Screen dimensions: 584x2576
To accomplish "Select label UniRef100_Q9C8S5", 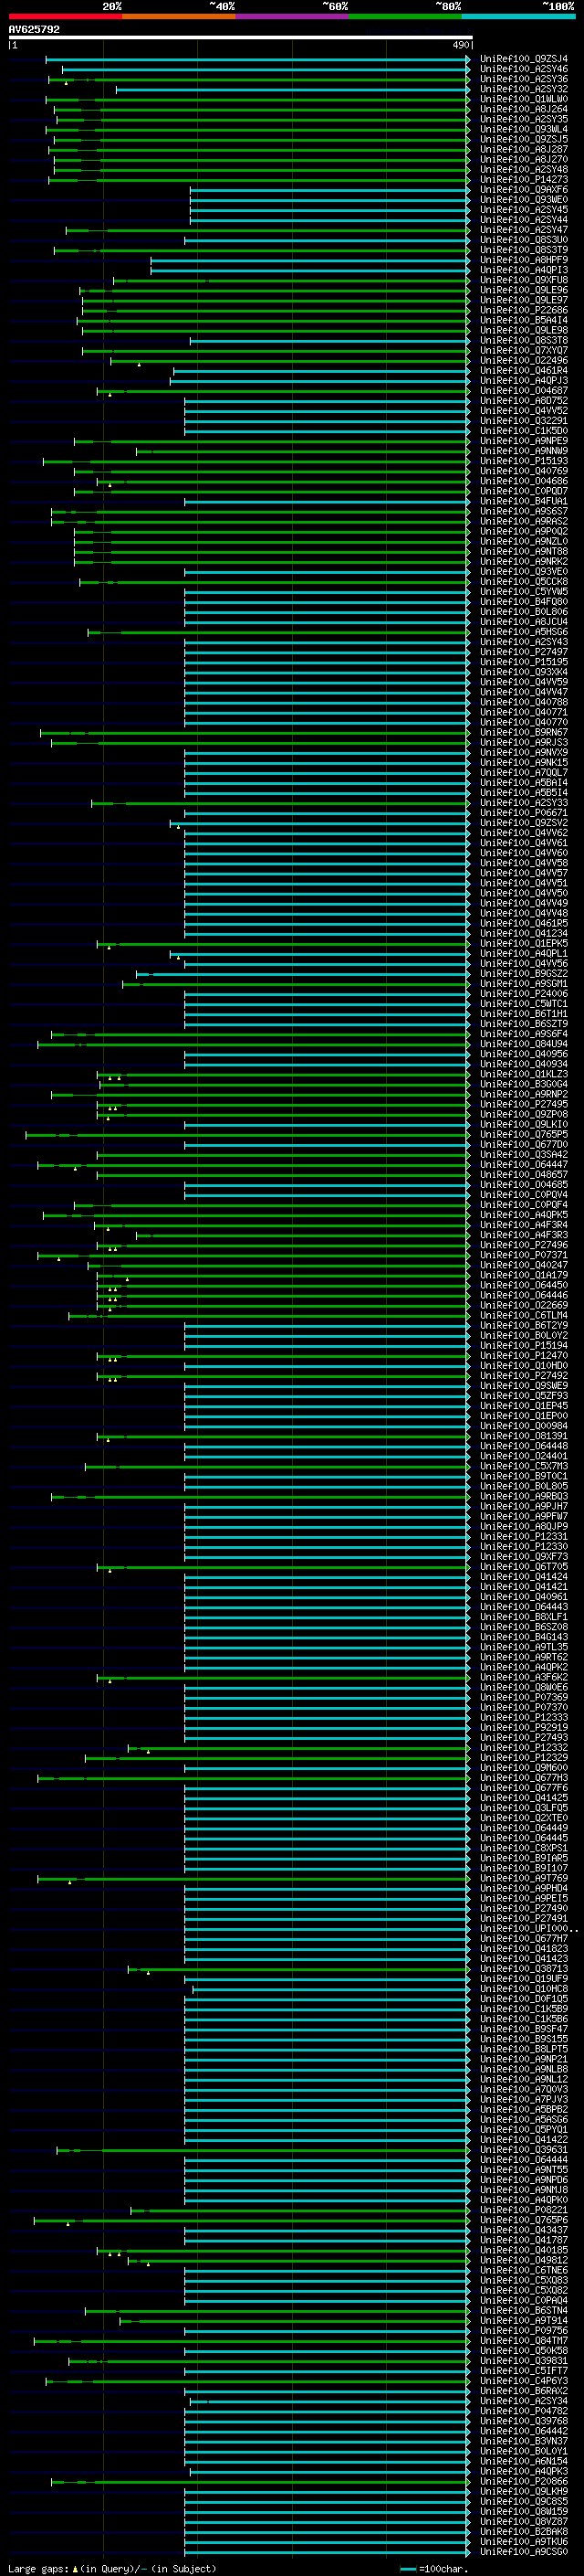I will 523,2502.
